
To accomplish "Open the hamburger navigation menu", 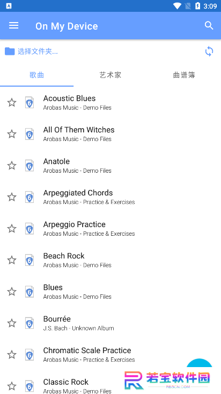I will click(13, 26).
